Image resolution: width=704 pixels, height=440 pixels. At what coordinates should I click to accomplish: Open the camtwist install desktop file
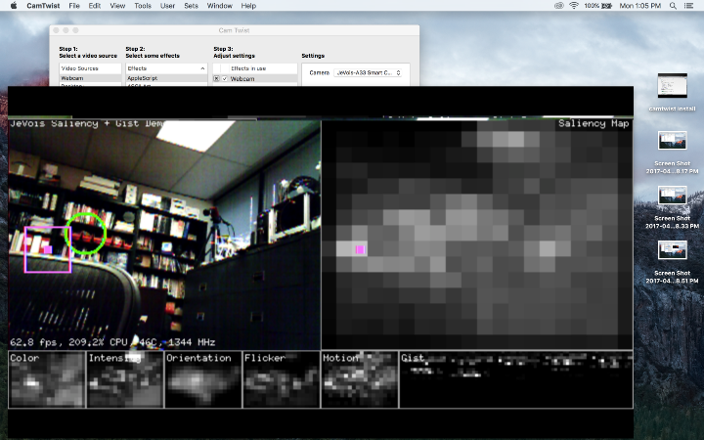pyautogui.click(x=672, y=93)
